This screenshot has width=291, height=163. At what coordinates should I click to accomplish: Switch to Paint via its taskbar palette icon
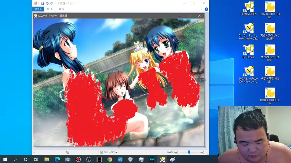(x=172, y=159)
